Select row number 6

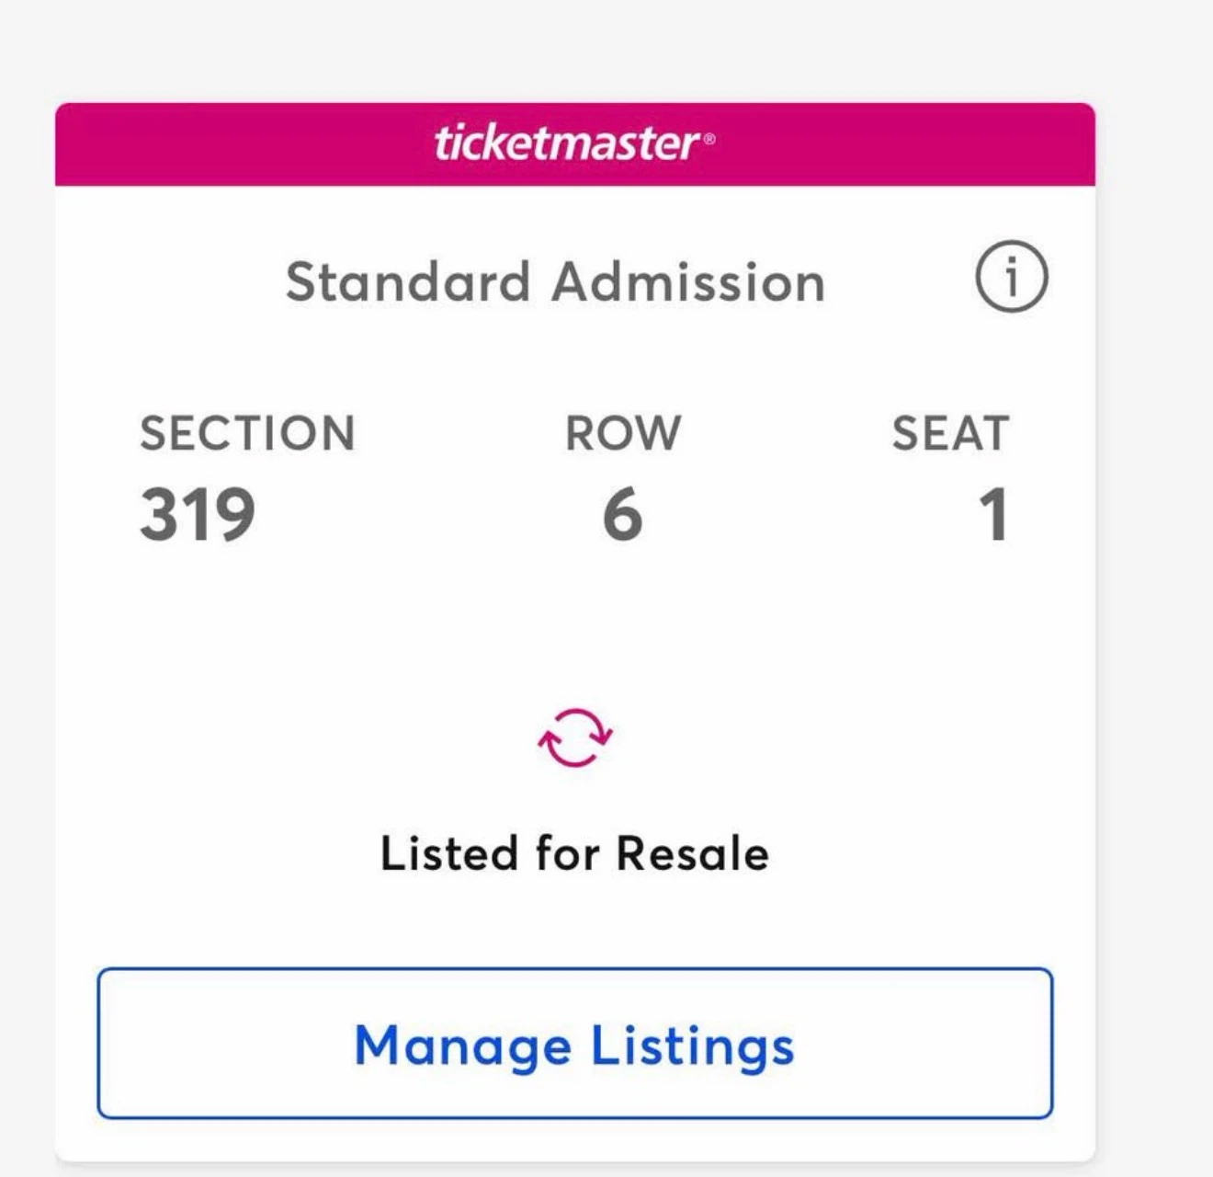click(x=622, y=514)
